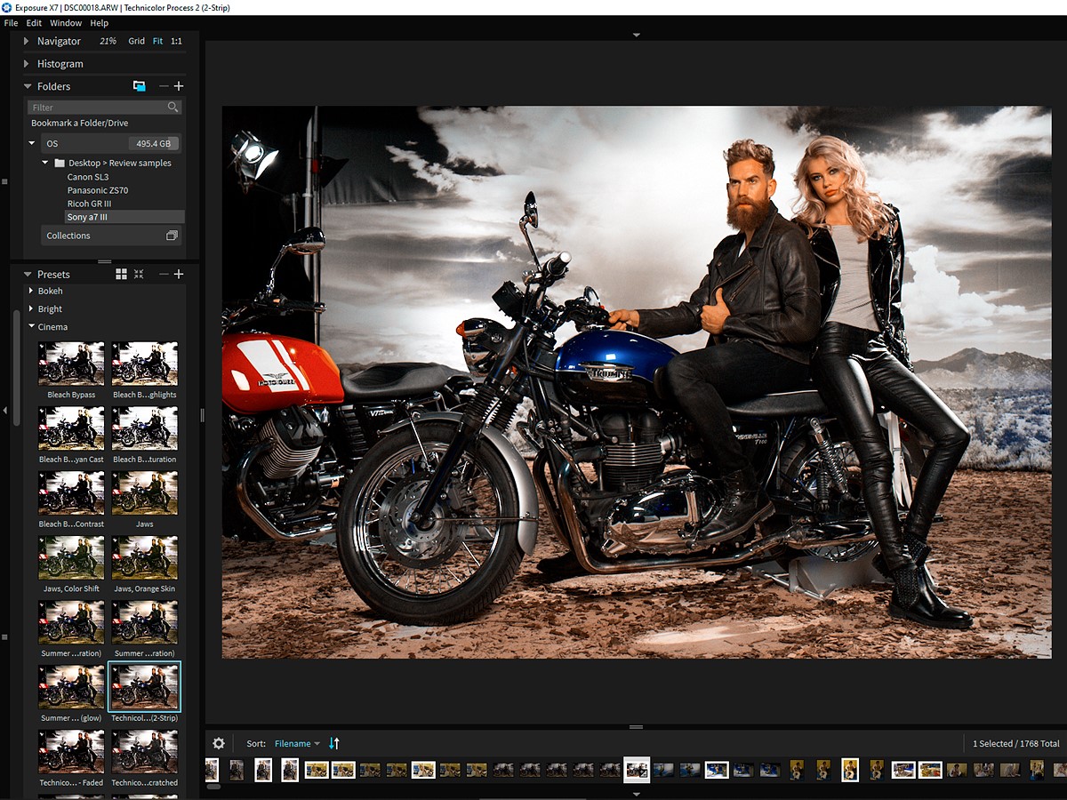
Task: Expand the Bokeh preset category
Action: click(50, 291)
